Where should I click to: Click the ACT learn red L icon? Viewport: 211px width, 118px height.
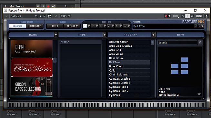(x=168, y=16)
